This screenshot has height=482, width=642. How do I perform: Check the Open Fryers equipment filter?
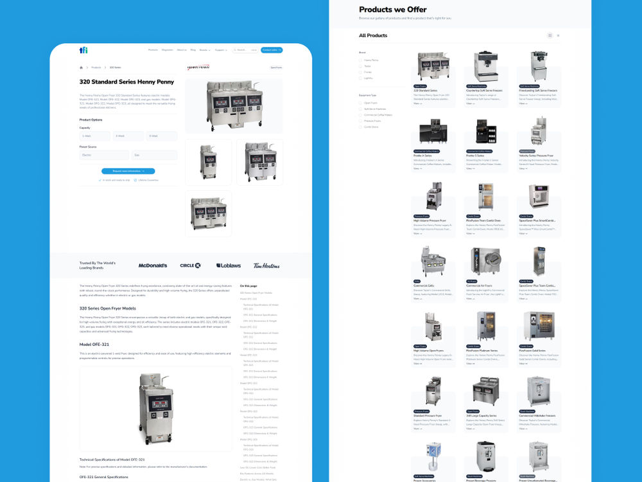361,103
